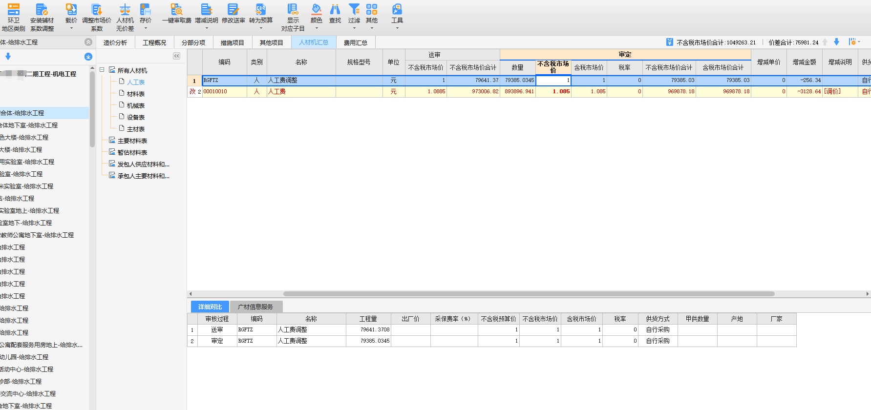Open dropdown arrow under 转为预算
The height and width of the screenshot is (410, 871).
[x=261, y=28]
